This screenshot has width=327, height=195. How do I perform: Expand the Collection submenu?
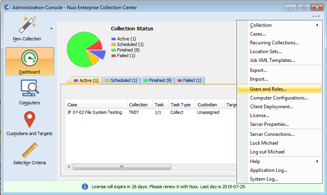point(280,25)
